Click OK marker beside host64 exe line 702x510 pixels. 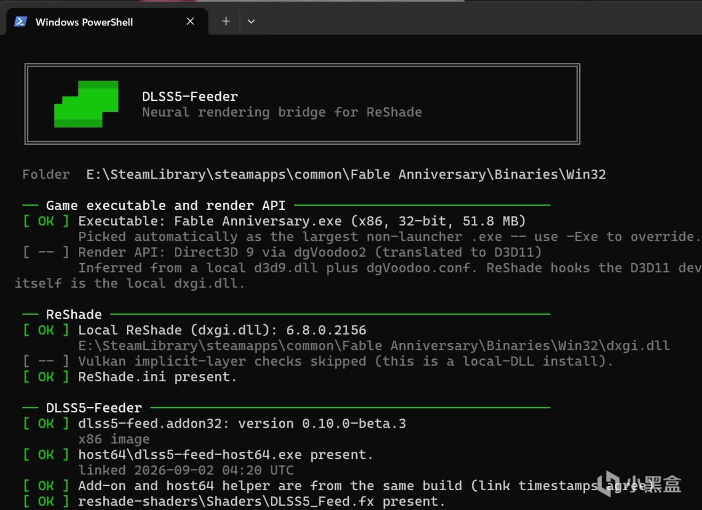click(46, 455)
